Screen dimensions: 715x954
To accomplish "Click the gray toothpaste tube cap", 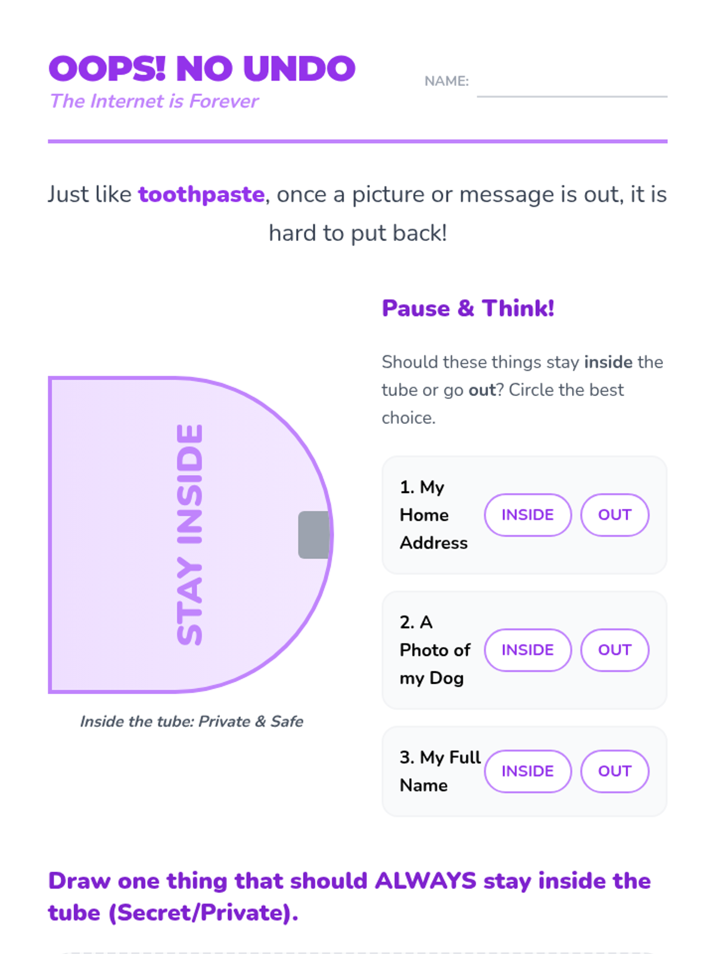I will 313,535.
